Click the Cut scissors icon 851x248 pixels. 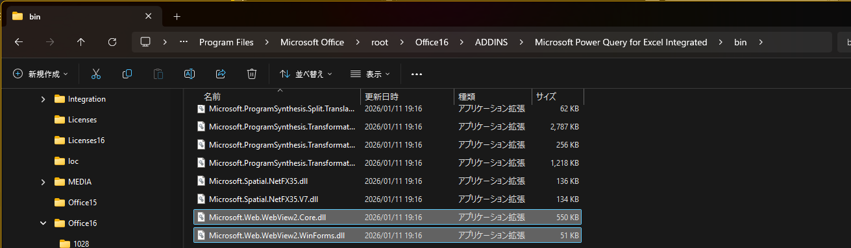[x=96, y=74]
